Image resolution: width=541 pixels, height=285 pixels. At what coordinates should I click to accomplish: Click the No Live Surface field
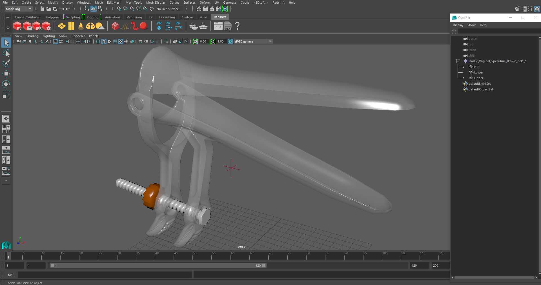(169, 9)
